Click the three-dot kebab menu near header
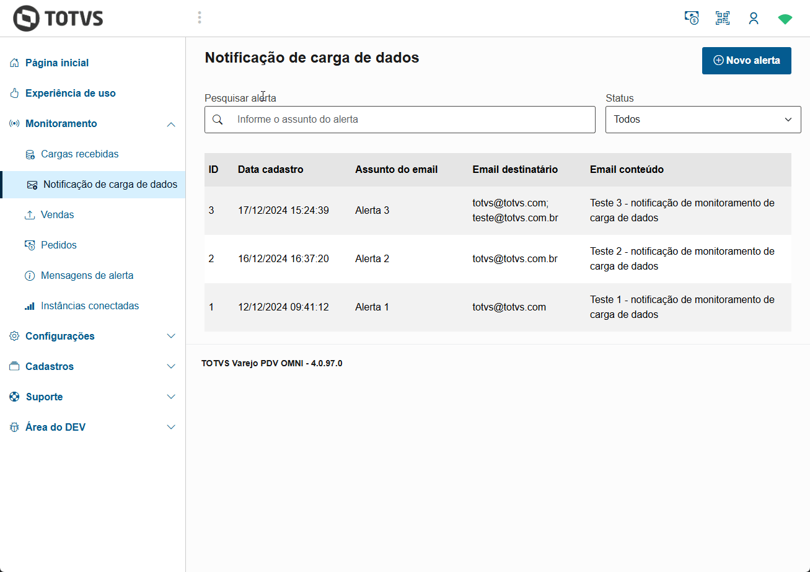810x572 pixels. [200, 17]
